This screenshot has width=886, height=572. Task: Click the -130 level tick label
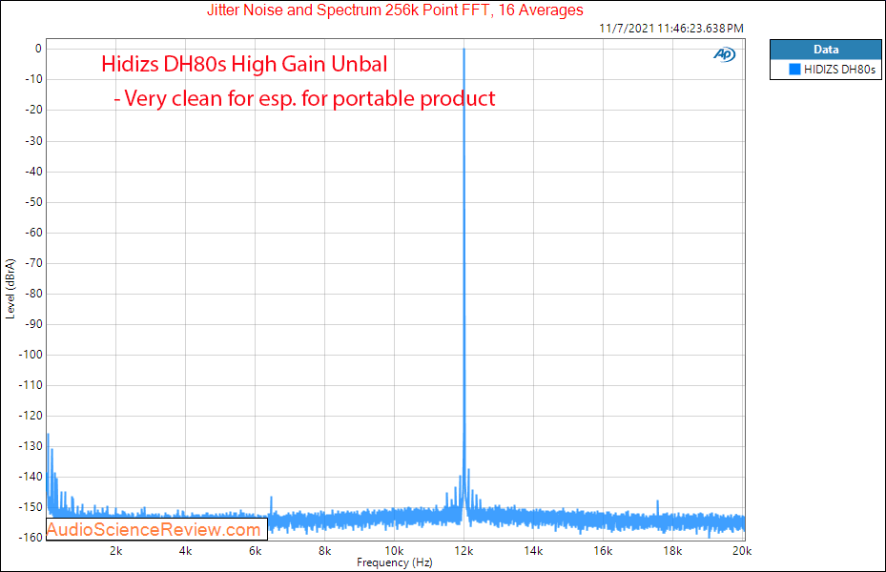click(x=31, y=445)
